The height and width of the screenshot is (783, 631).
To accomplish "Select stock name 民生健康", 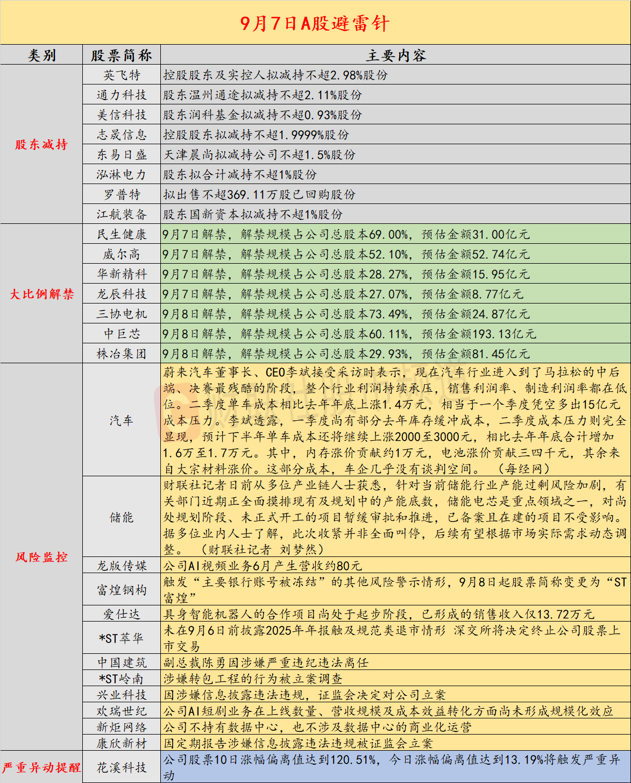I will click(x=122, y=234).
